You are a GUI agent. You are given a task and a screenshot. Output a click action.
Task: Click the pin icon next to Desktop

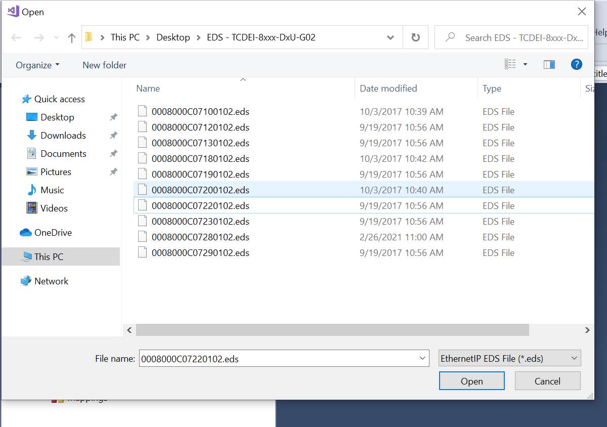(x=113, y=117)
